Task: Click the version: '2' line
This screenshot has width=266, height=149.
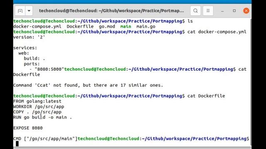Action: [x=29, y=37]
